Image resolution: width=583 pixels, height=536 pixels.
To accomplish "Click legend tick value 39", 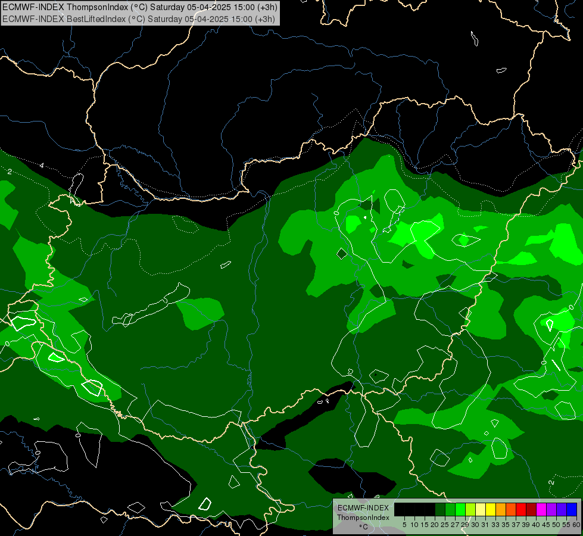I will pyautogui.click(x=526, y=525).
